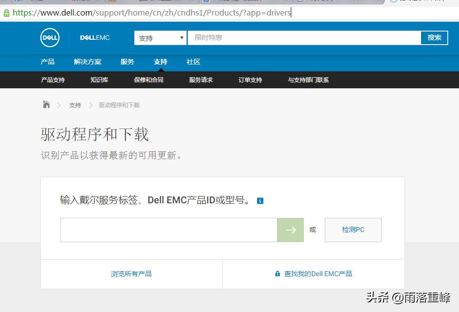Click the service tag input field
The image size is (459, 312).
pos(169,230)
